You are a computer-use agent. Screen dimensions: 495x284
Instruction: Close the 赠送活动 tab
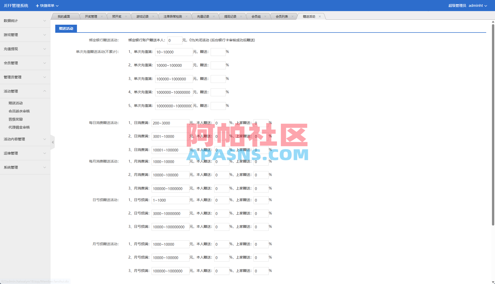click(x=320, y=17)
